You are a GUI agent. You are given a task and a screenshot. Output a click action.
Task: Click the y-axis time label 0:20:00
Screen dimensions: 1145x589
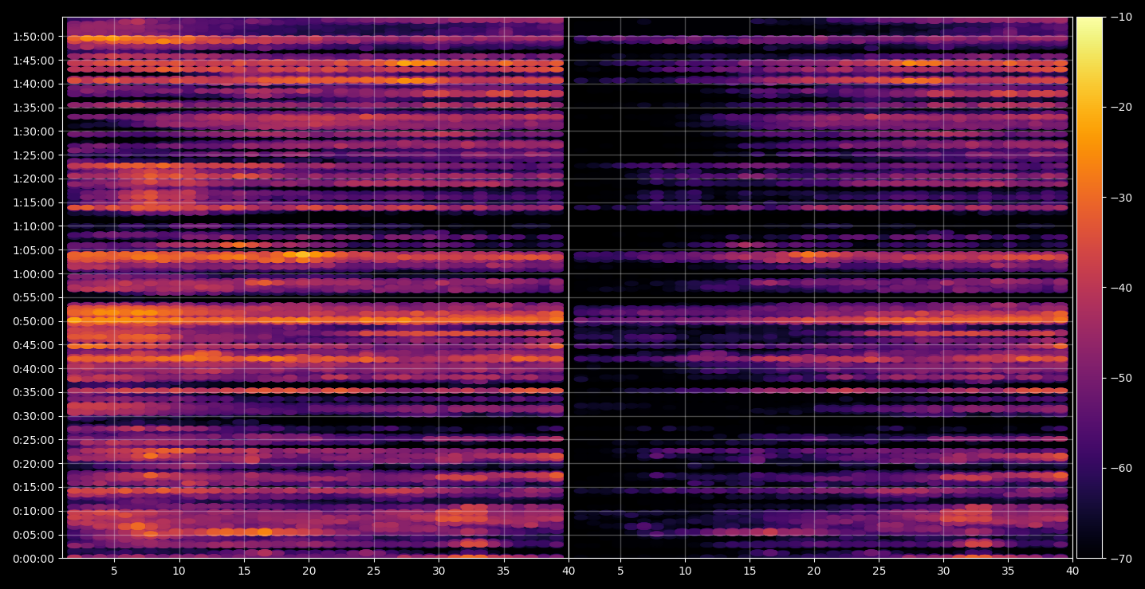(x=33, y=464)
